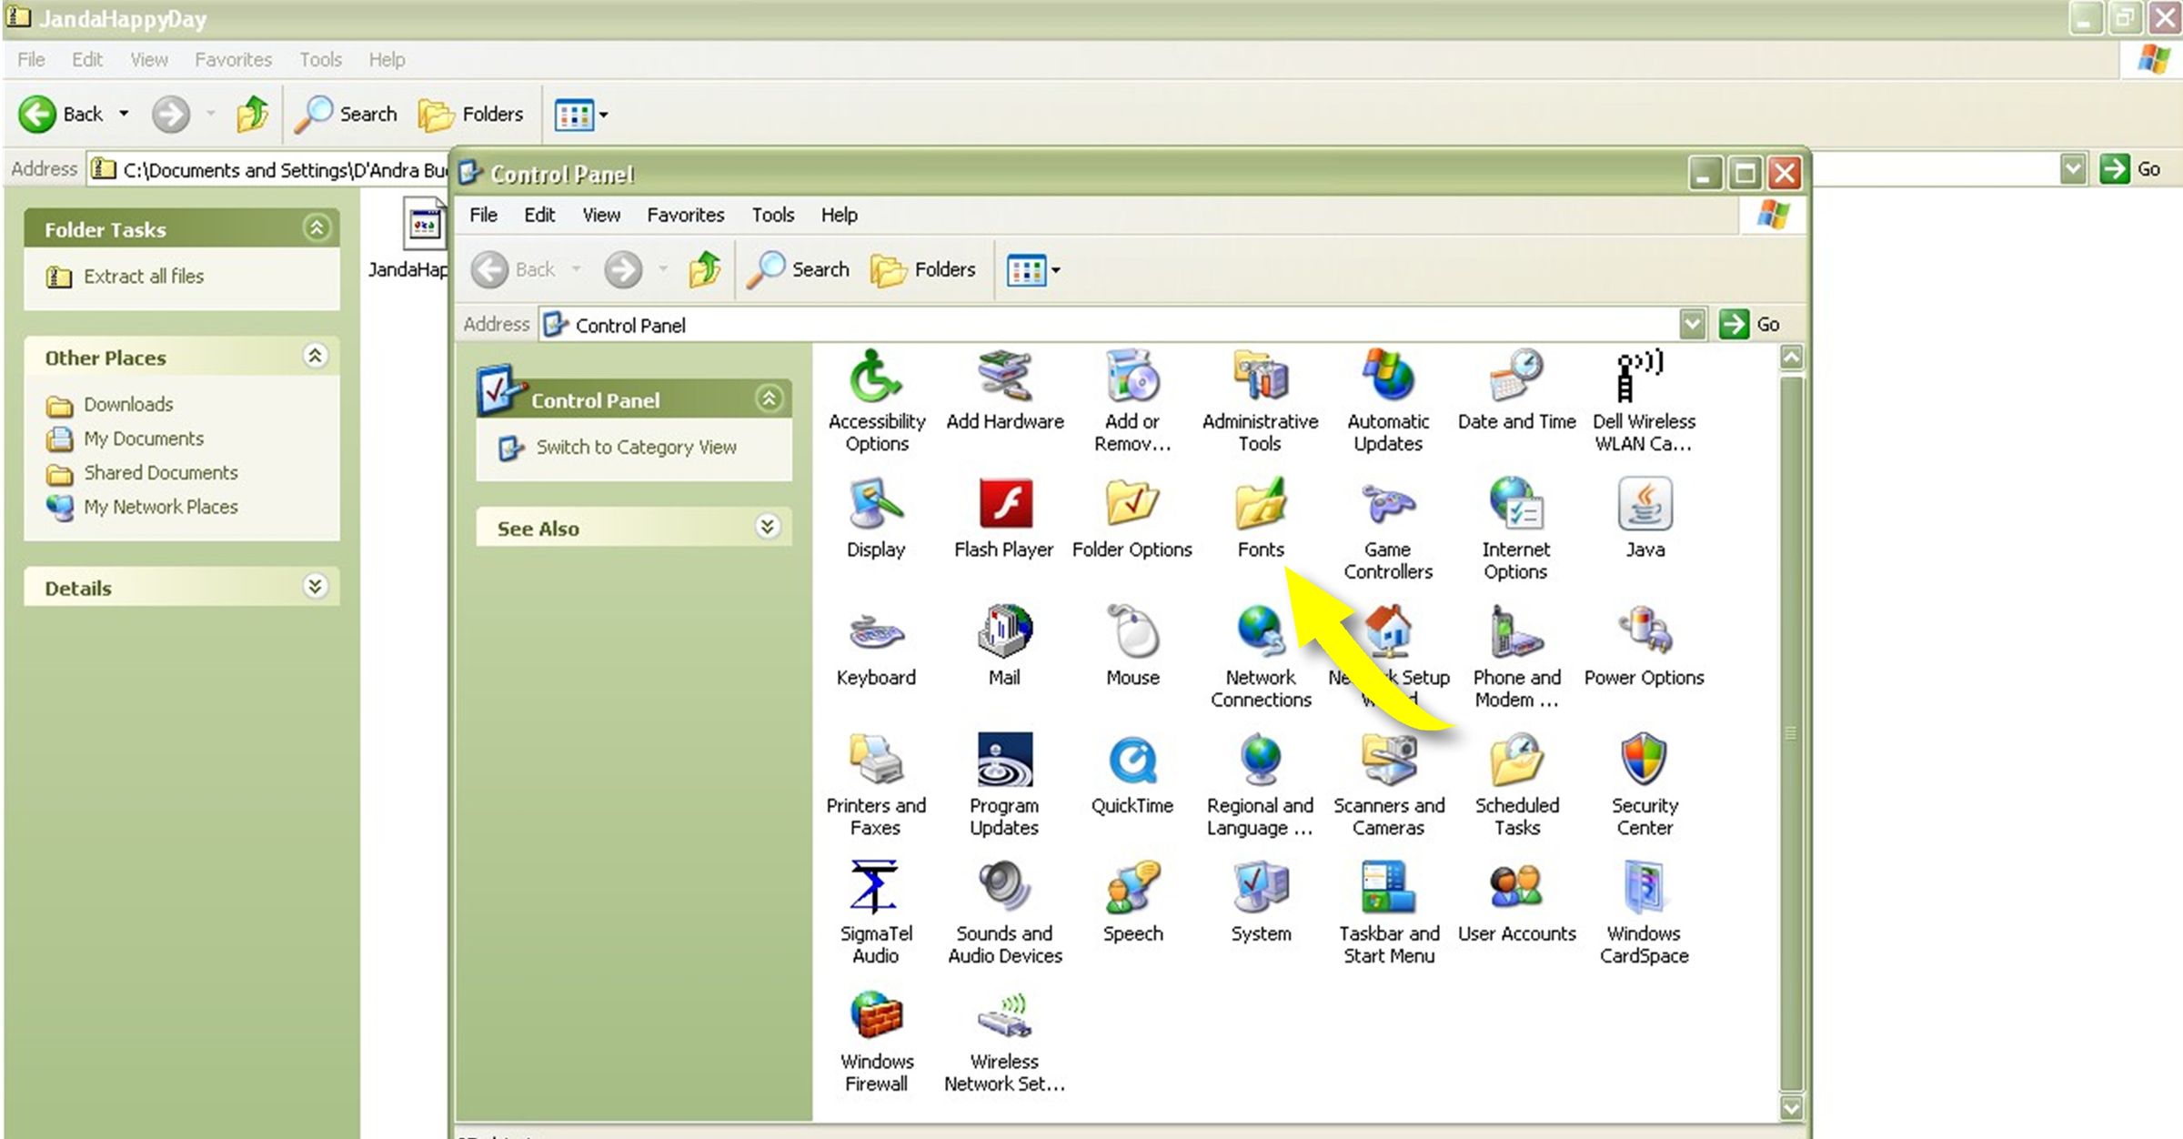Expand the Details panel
2183x1139 pixels.
pos(315,587)
